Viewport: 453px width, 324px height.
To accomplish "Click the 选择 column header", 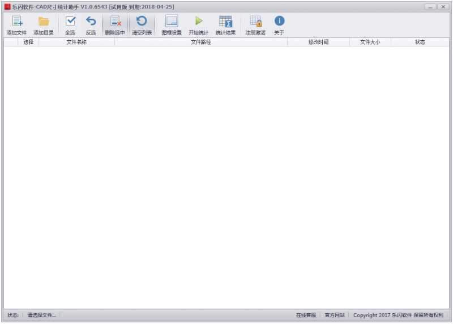I will tap(28, 42).
